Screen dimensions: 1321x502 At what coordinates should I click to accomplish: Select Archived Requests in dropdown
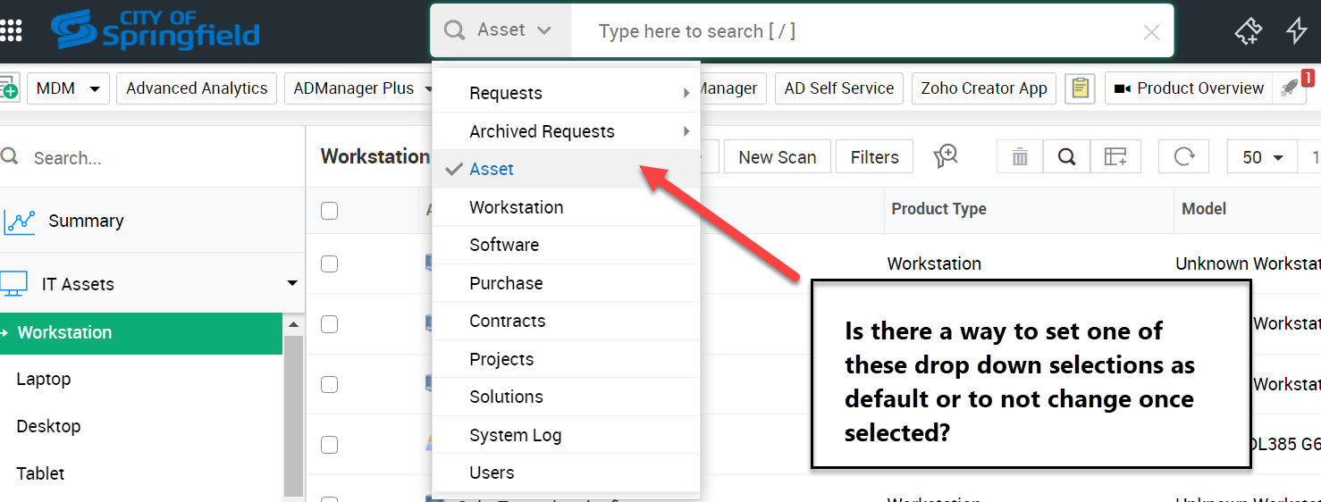[566, 131]
